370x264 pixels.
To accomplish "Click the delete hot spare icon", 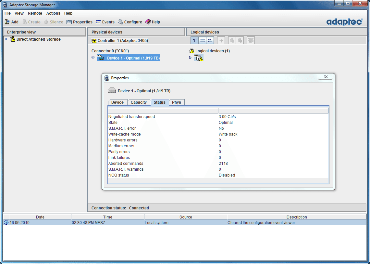I will click(x=240, y=41).
